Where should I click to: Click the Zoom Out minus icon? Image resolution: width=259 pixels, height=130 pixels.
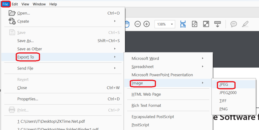pyautogui.click(x=137, y=24)
